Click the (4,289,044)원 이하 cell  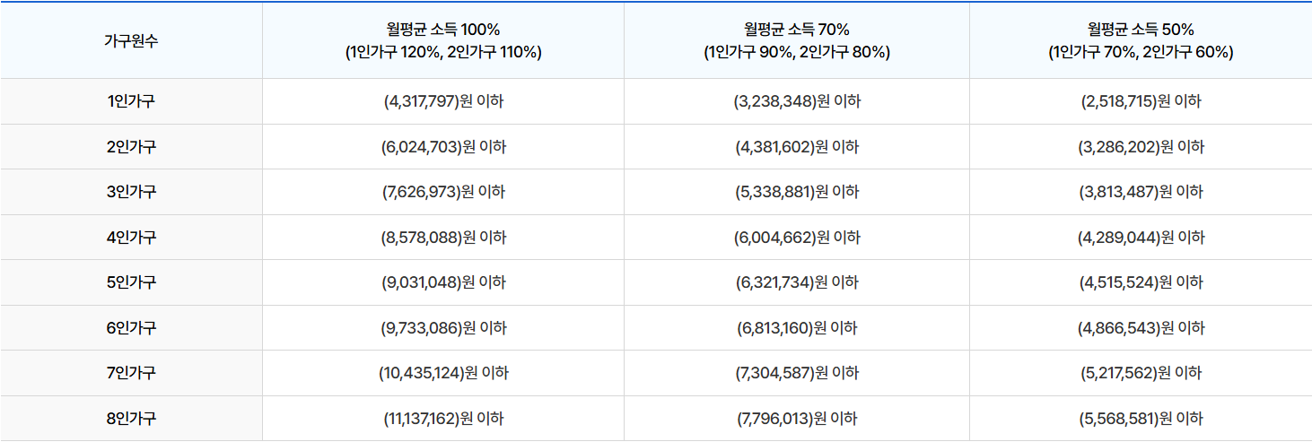coord(1141,238)
